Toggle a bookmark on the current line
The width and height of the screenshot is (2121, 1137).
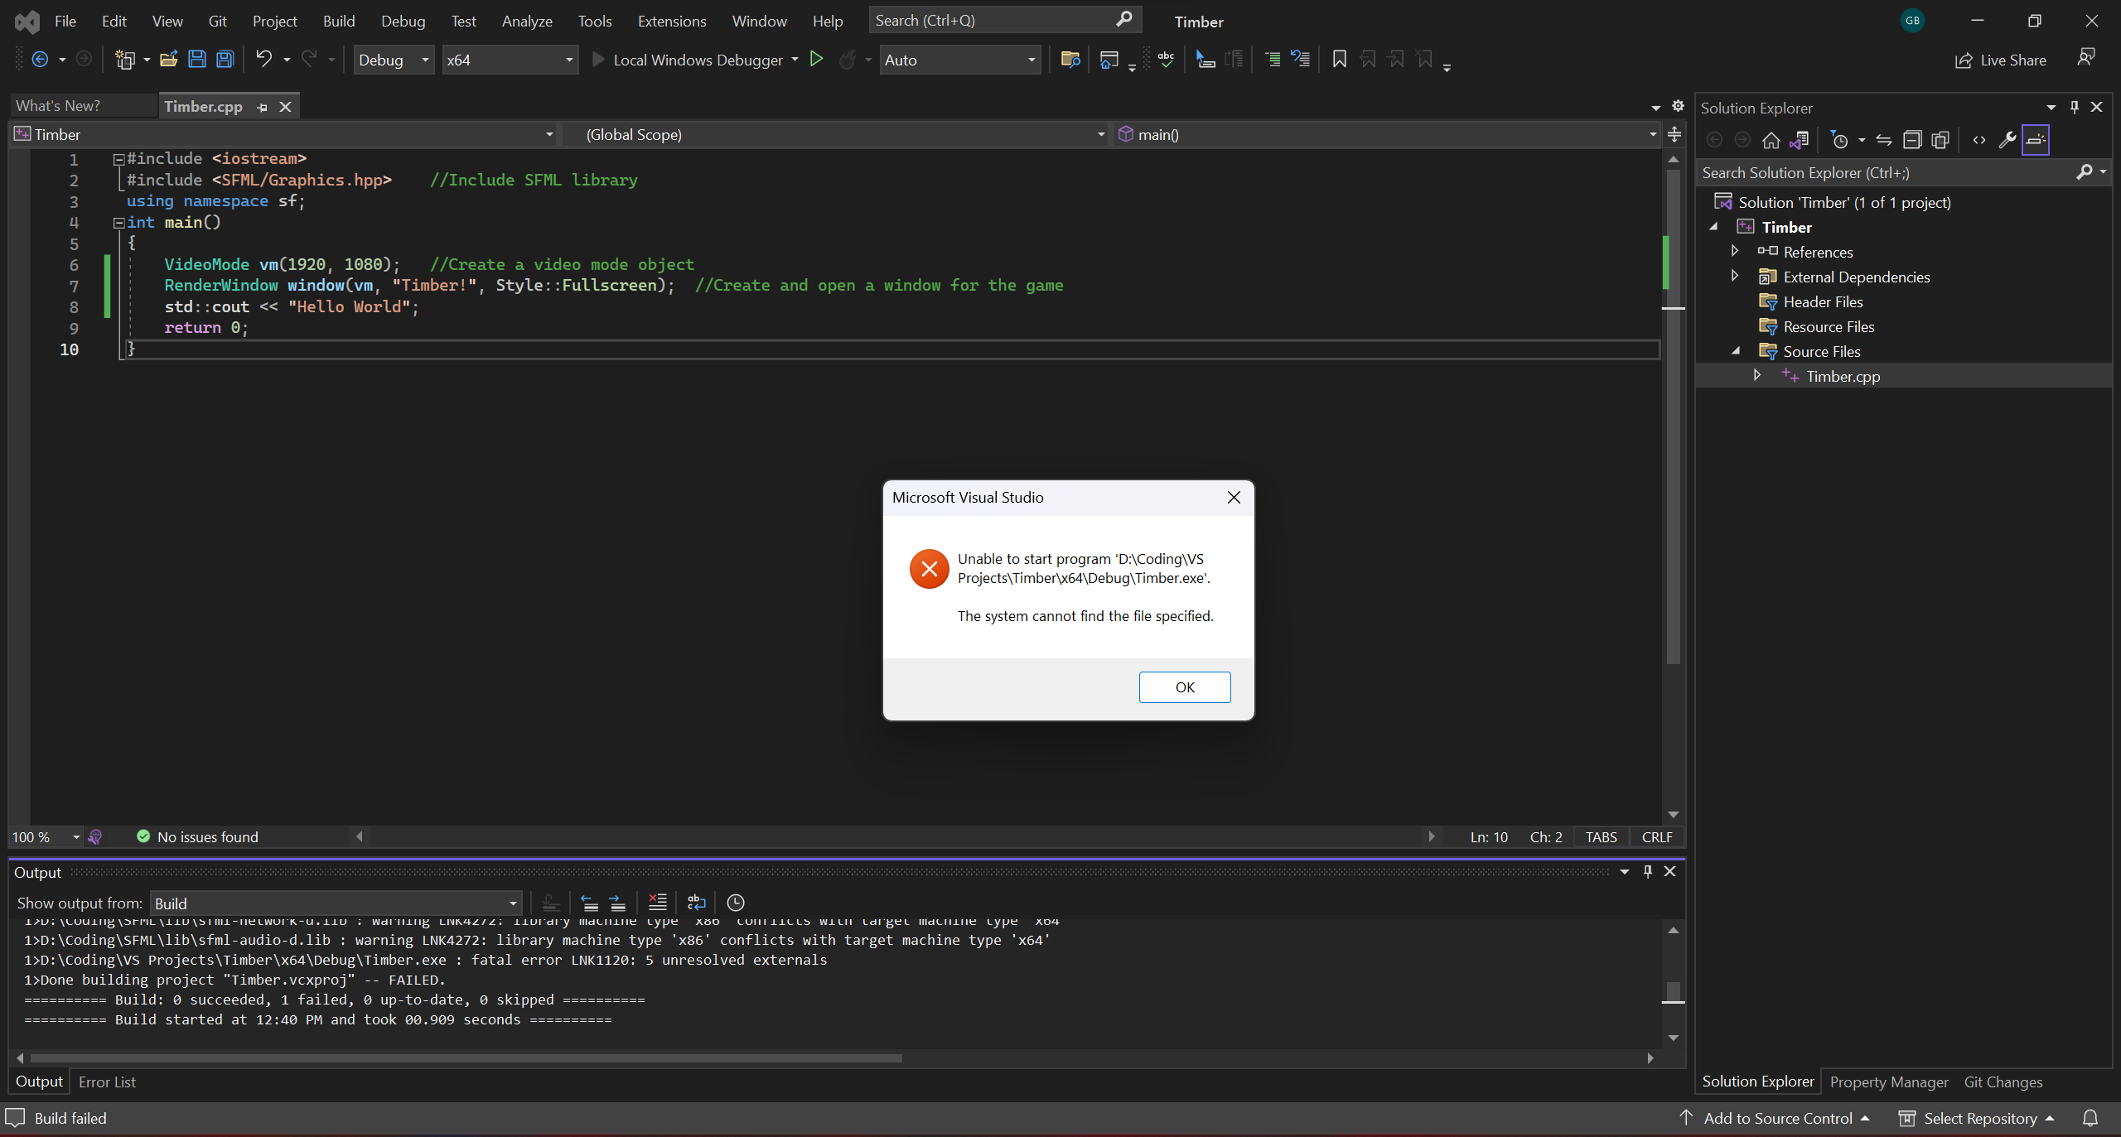click(1339, 60)
